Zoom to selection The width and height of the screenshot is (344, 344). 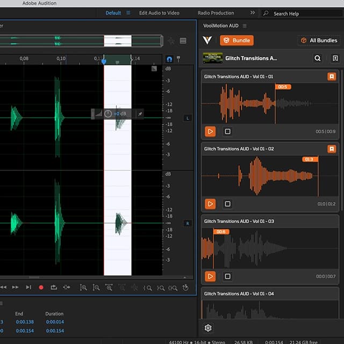(173, 288)
